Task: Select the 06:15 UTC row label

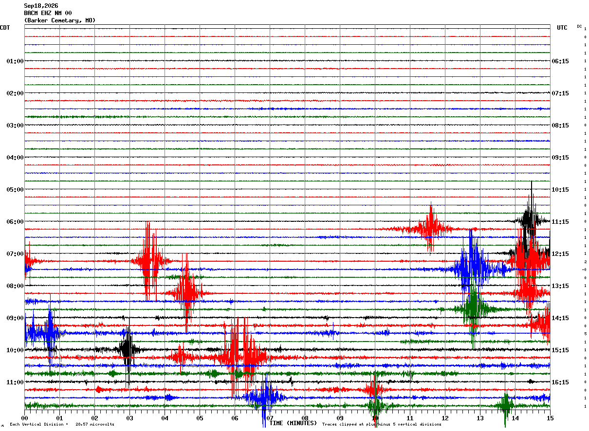Action: [560, 61]
